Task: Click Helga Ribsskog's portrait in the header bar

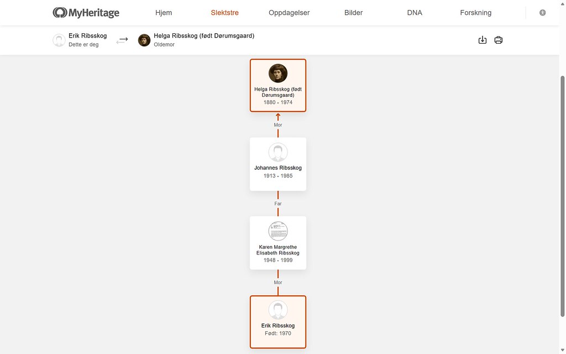Action: (x=144, y=40)
